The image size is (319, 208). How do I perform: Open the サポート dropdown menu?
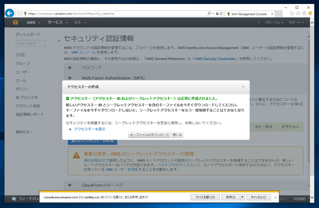coord(296,22)
